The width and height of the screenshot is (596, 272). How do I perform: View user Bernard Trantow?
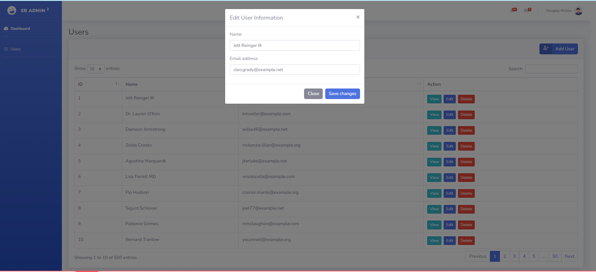434,241
